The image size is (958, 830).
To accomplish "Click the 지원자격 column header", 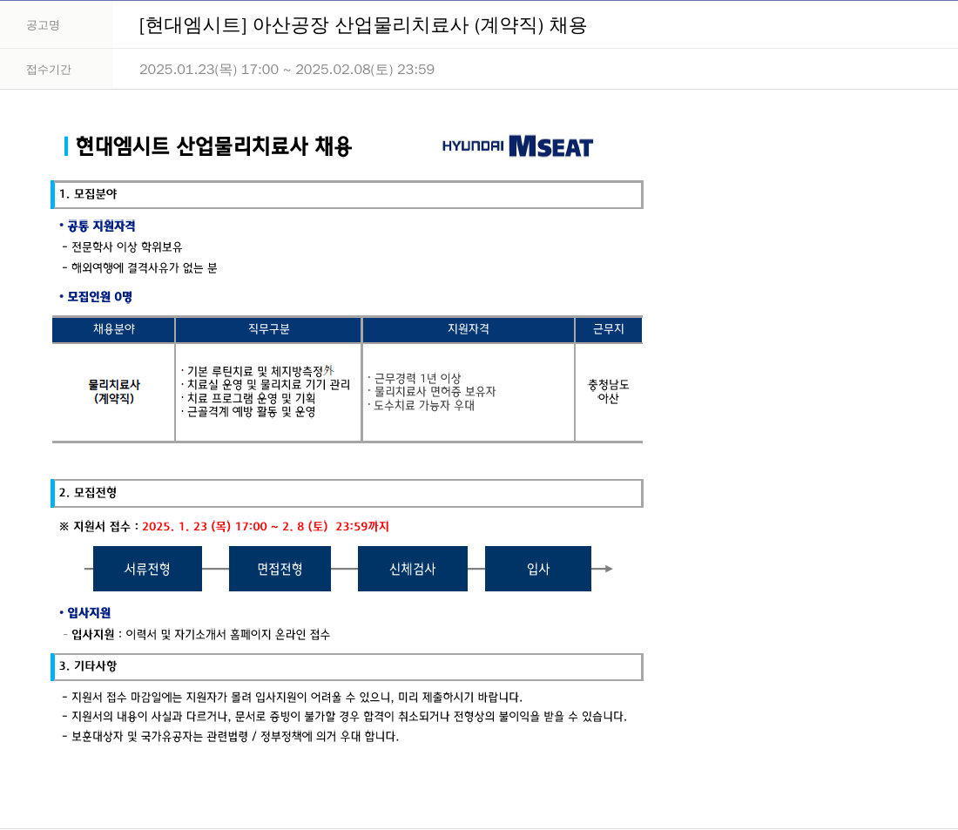I will [x=469, y=329].
